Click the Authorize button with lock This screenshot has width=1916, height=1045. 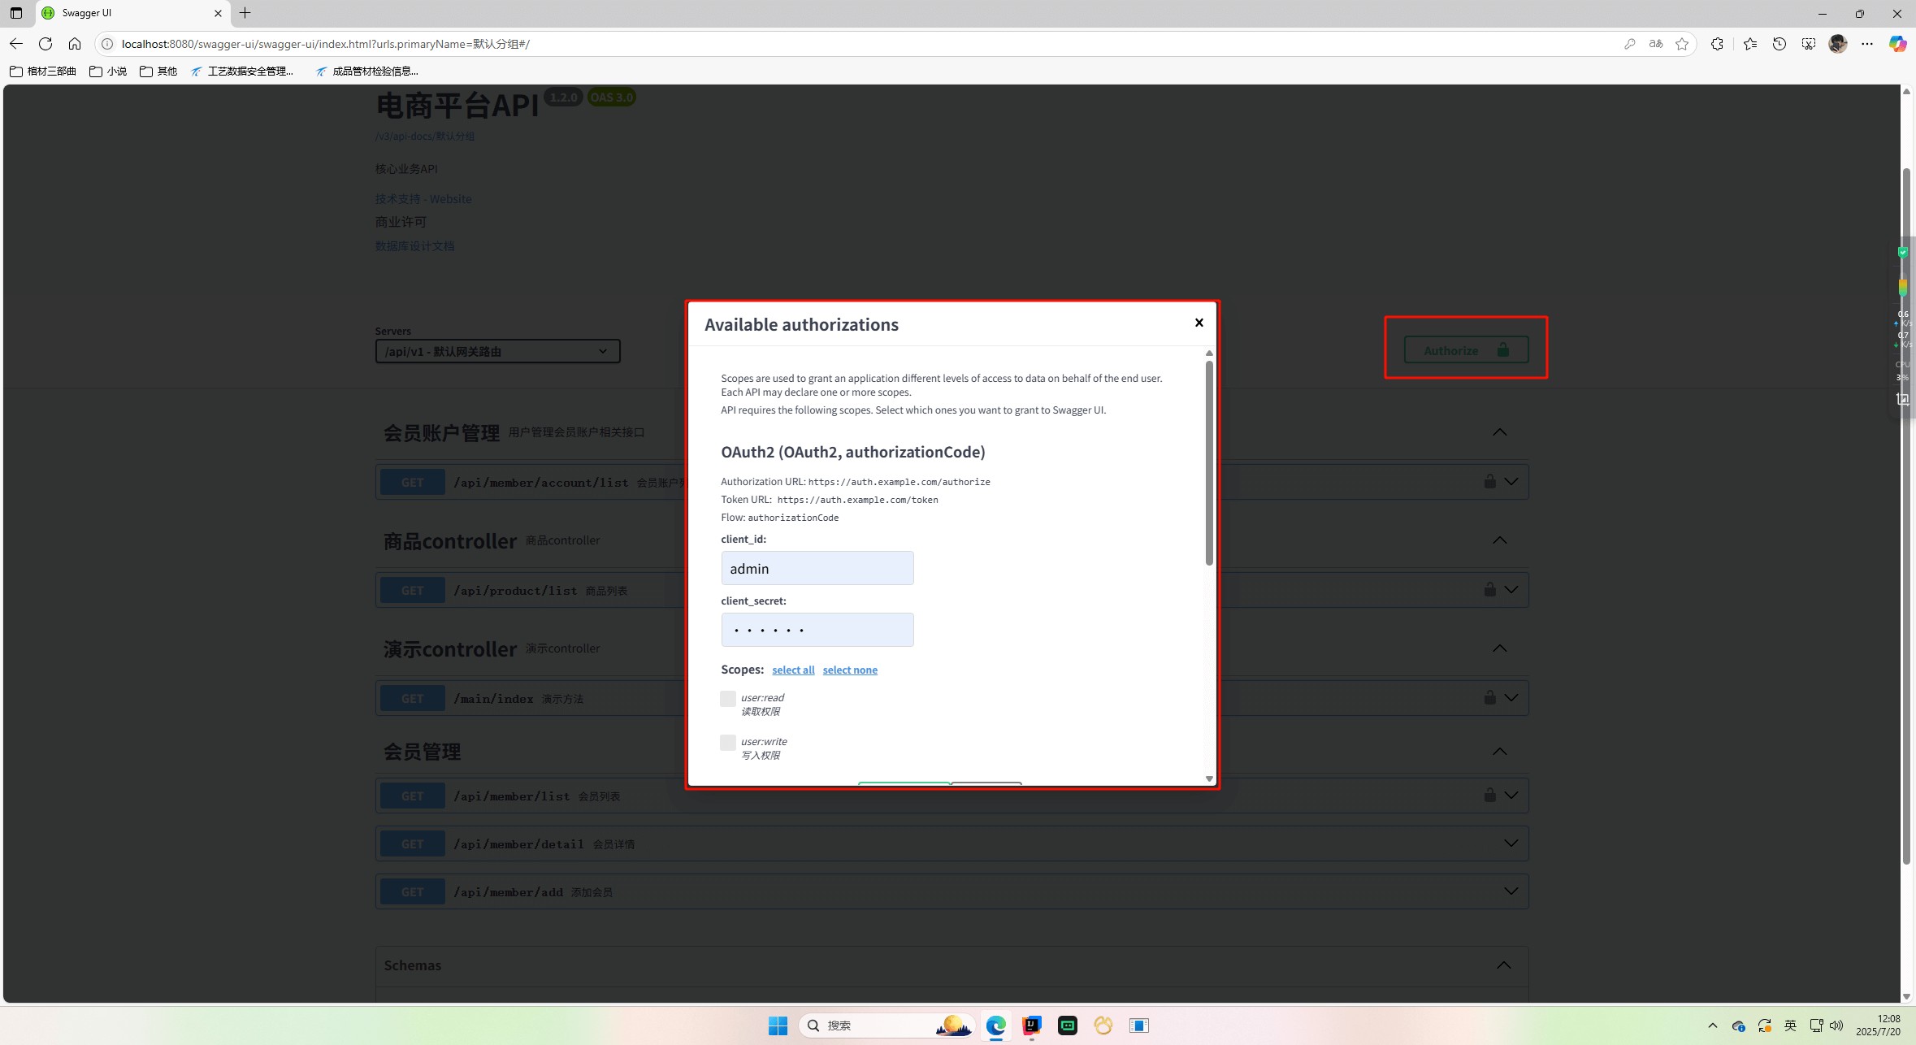1466,350
